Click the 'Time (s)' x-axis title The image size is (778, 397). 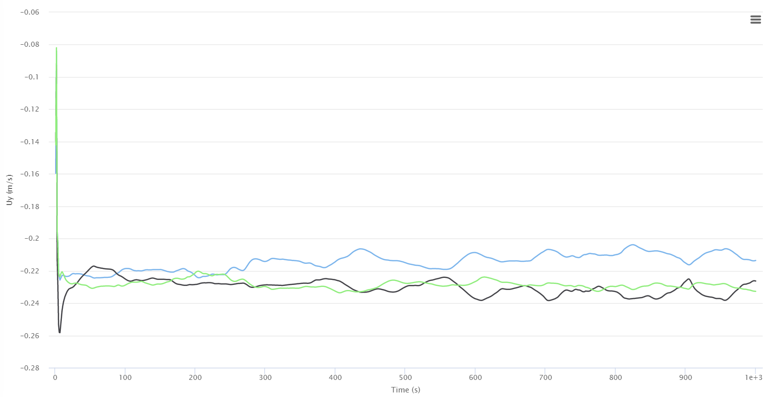(x=406, y=390)
